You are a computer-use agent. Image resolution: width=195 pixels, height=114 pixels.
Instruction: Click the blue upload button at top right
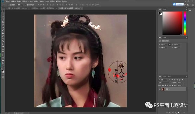click(178, 4)
